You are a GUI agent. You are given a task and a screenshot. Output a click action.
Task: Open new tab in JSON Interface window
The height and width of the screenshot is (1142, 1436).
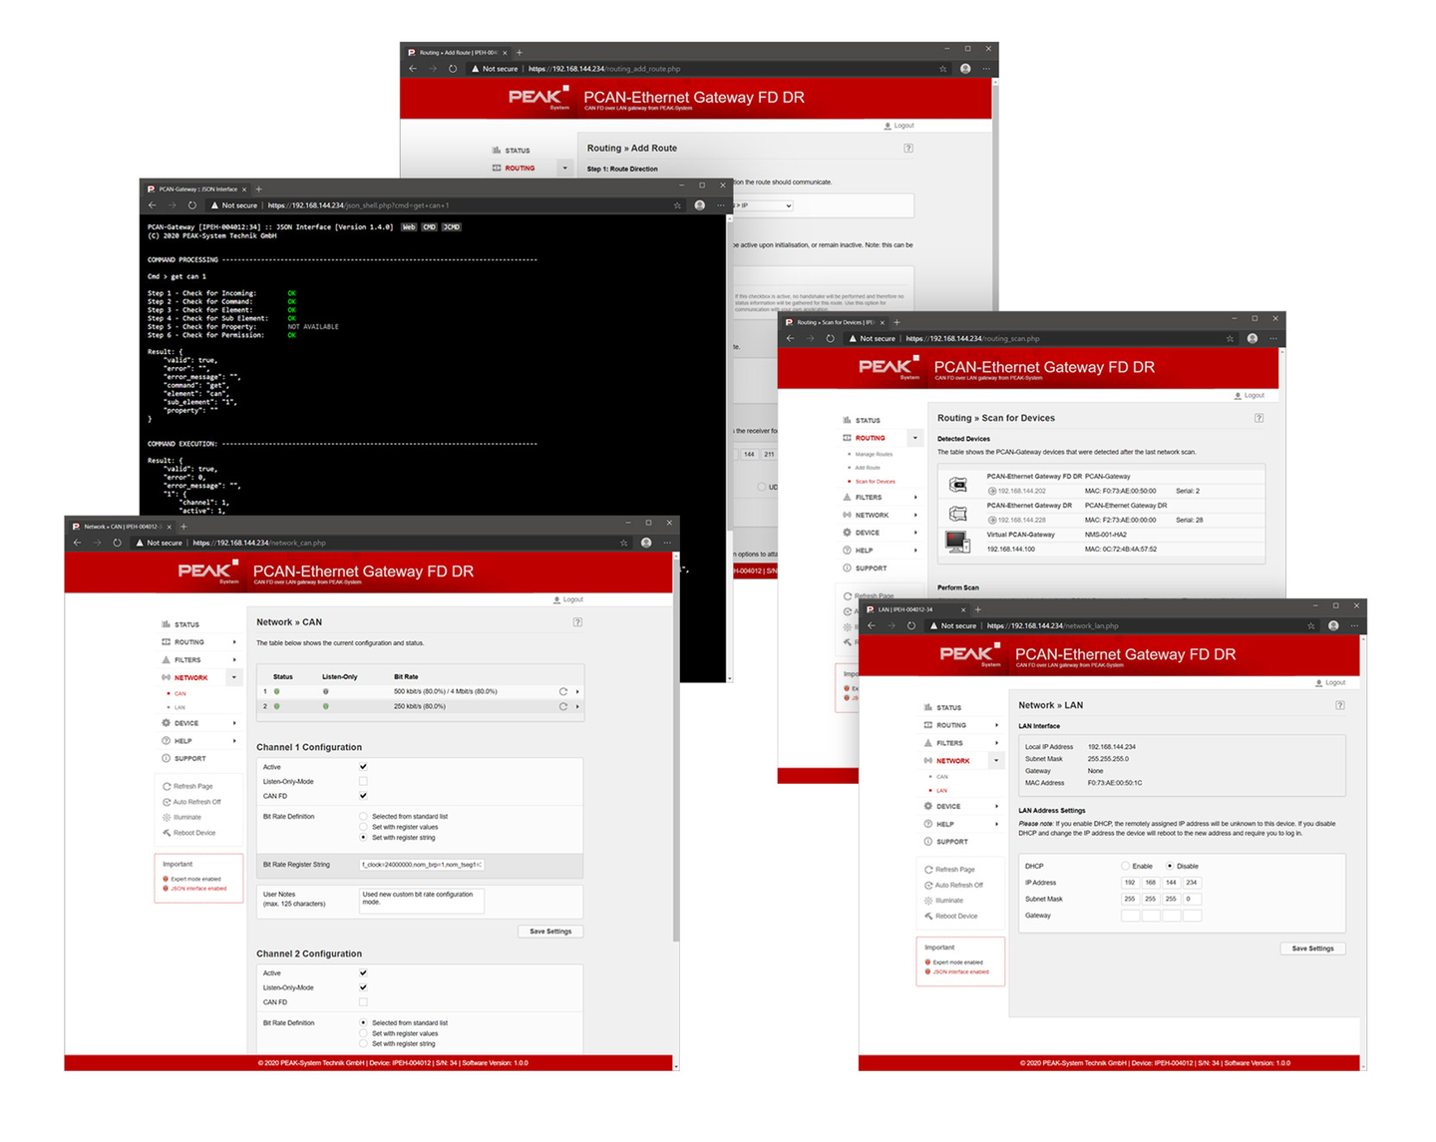coord(258,189)
